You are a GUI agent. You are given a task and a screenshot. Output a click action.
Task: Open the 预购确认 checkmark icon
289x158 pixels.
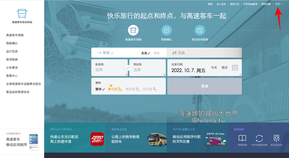click(167, 30)
